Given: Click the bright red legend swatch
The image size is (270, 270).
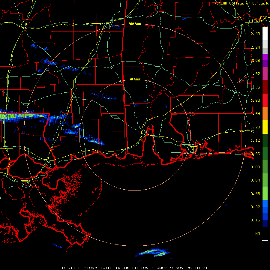Looking at the screenshot, I should coord(265,100).
